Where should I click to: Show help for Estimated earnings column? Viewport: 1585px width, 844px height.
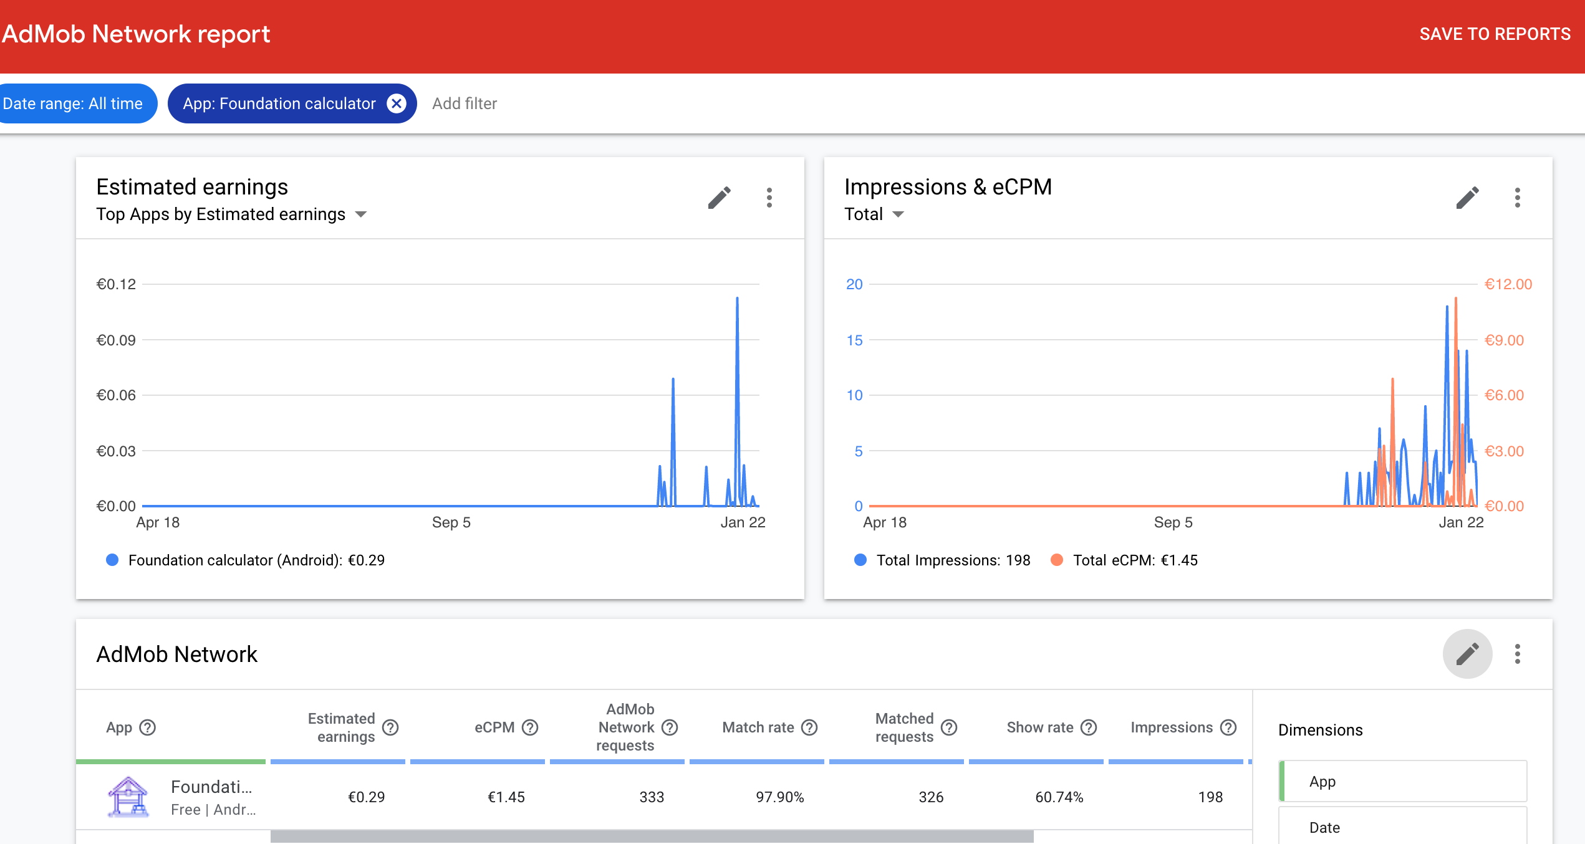390,727
